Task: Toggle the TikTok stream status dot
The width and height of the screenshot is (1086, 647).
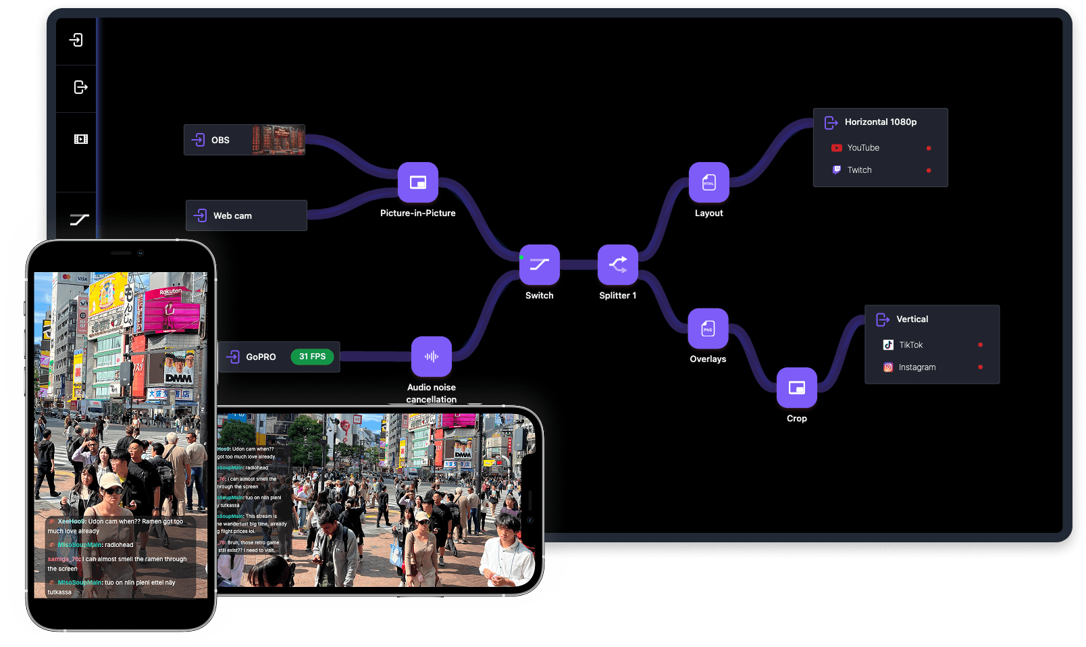Action: pos(980,345)
